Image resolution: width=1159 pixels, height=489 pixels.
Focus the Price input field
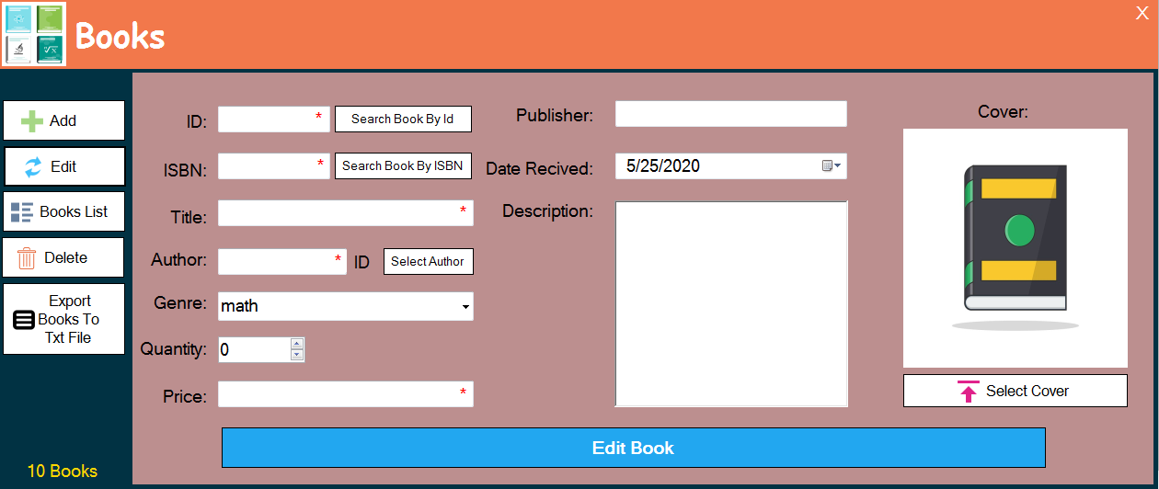(346, 393)
